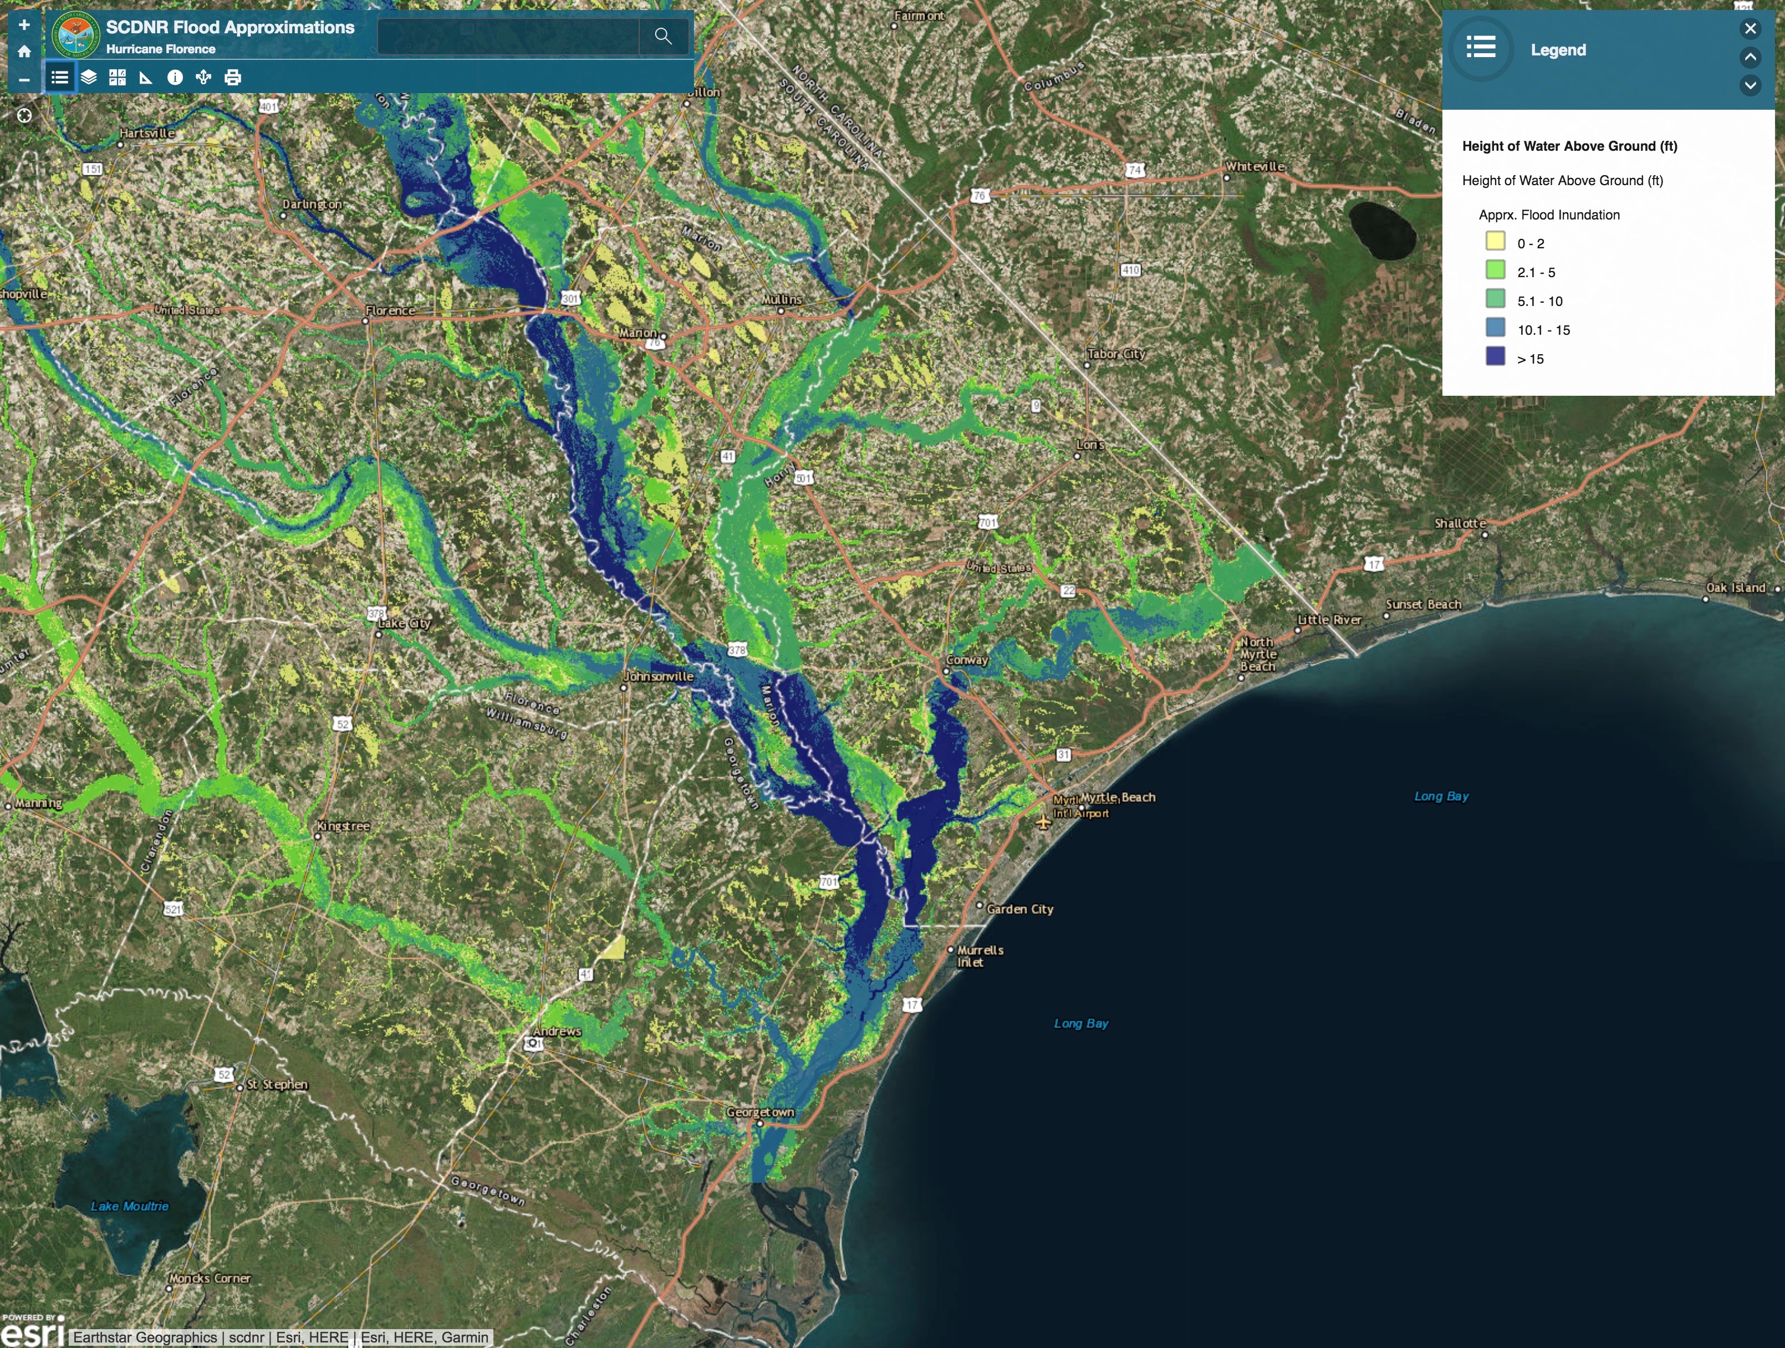Zoom out with the minus button
Image resolution: width=1785 pixels, height=1348 pixels.
[x=24, y=79]
